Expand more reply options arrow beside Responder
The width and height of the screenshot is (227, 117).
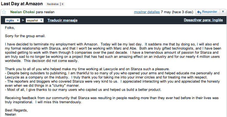coord(223,12)
